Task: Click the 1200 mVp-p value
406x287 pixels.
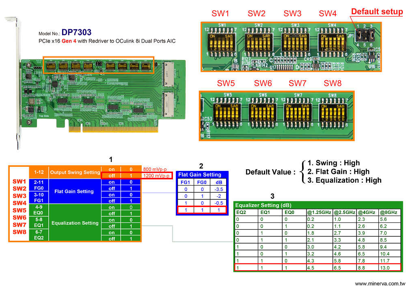Action: 156,176
